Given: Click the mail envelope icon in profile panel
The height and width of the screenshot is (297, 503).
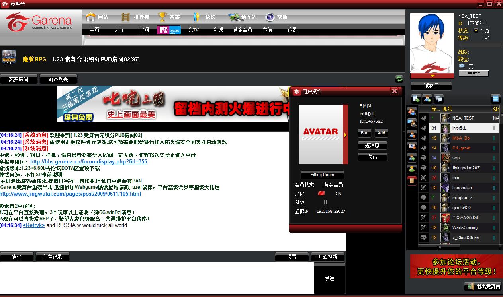Looking at the screenshot, I should (x=462, y=66).
